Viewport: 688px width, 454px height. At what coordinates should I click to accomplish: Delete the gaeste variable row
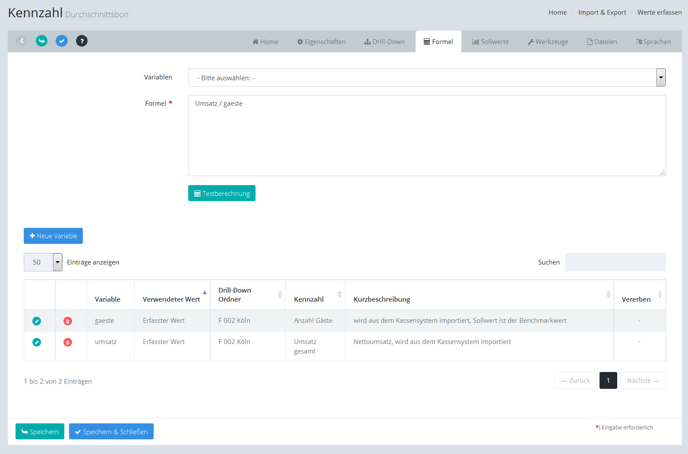68,321
